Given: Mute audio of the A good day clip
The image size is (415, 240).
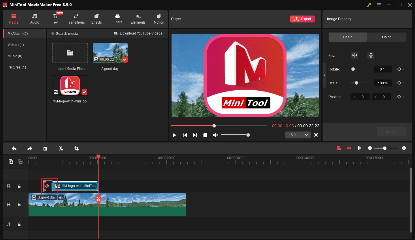Looking at the screenshot, I should [x=61, y=197].
